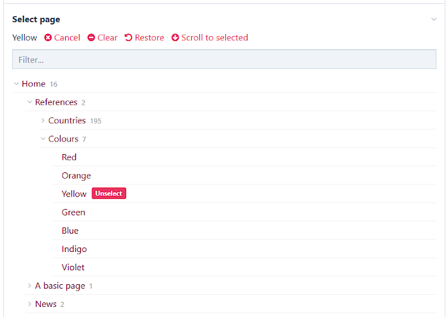This screenshot has height=317, width=448.
Task: Expand the Countries tree node
Action: coord(43,121)
